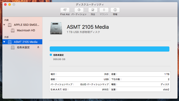Collapse the ASMT 2105 Media disclosure triangle
Screen dimensions: 179x101
[x=4, y=42]
